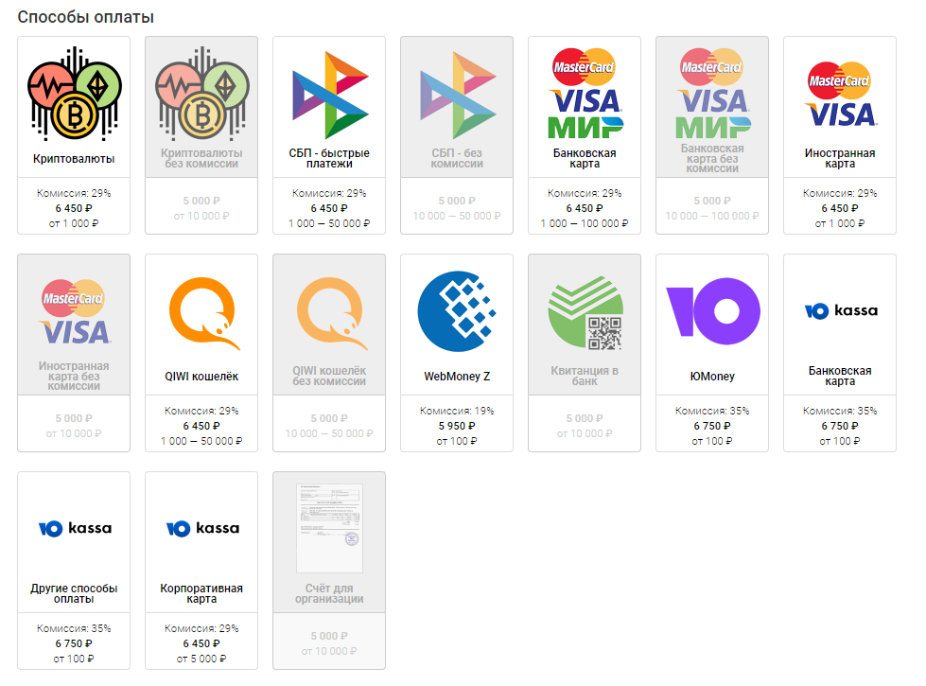Click WebMoney Z price 5 950 ₽
The width and height of the screenshot is (926, 686).
457,426
